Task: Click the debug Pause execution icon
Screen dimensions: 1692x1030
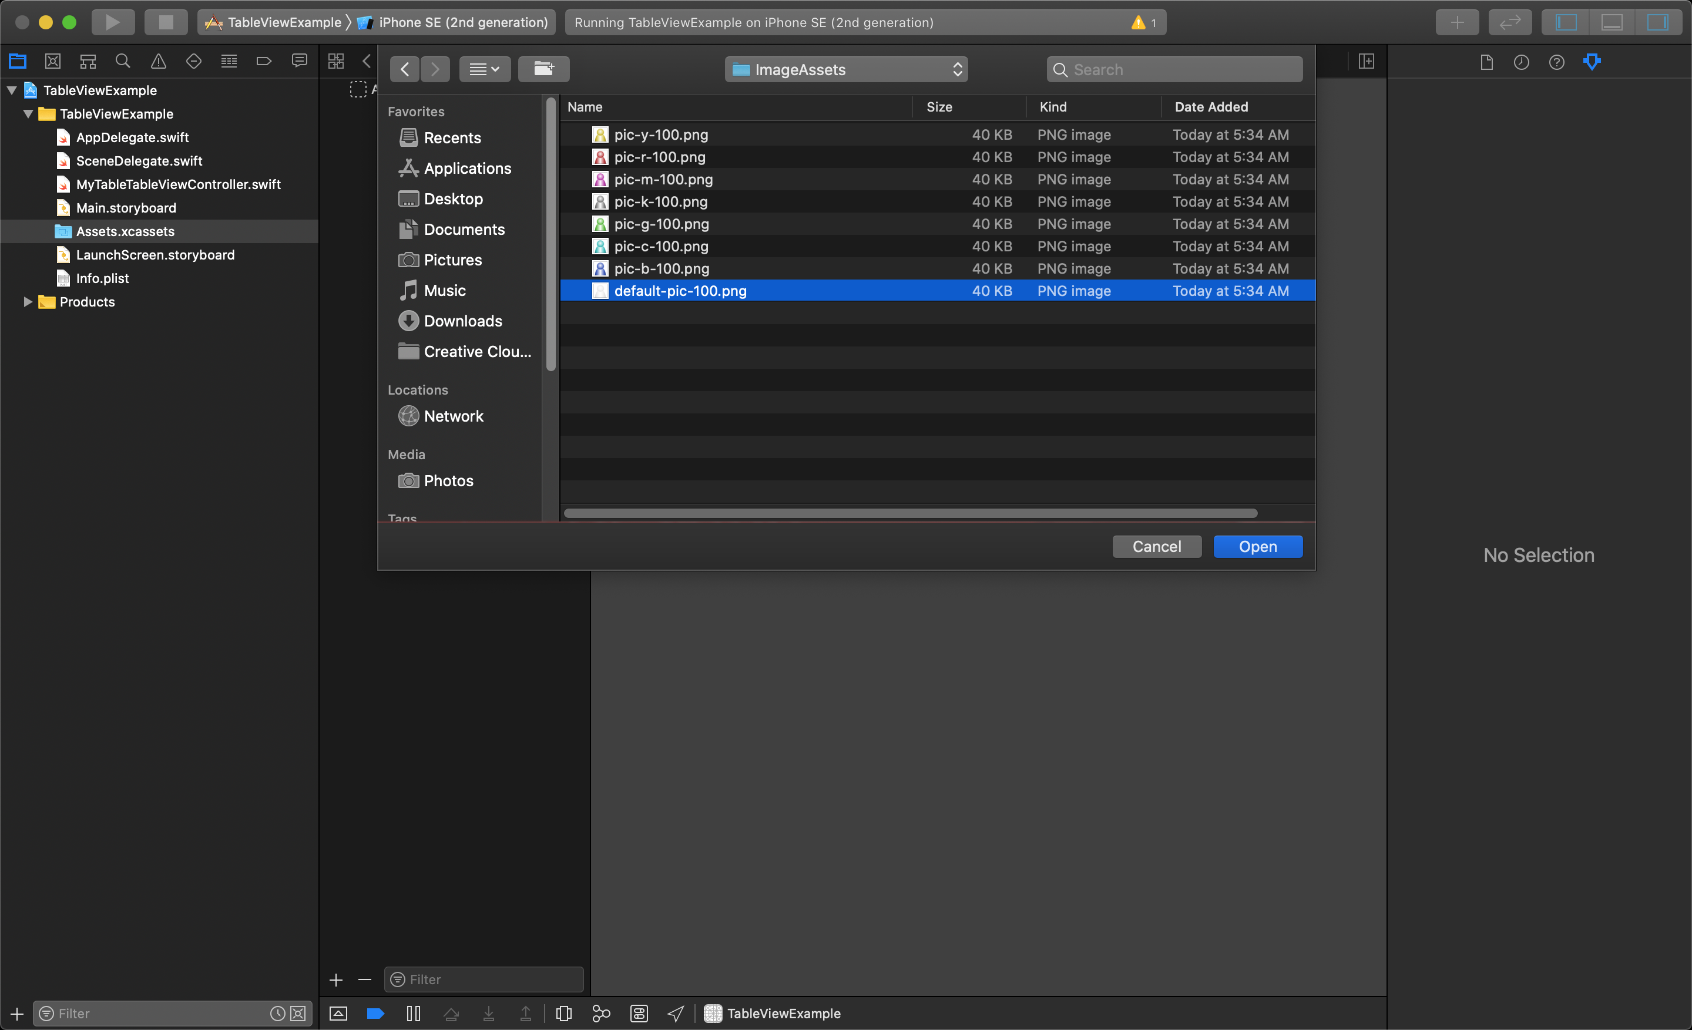Action: click(x=414, y=1013)
